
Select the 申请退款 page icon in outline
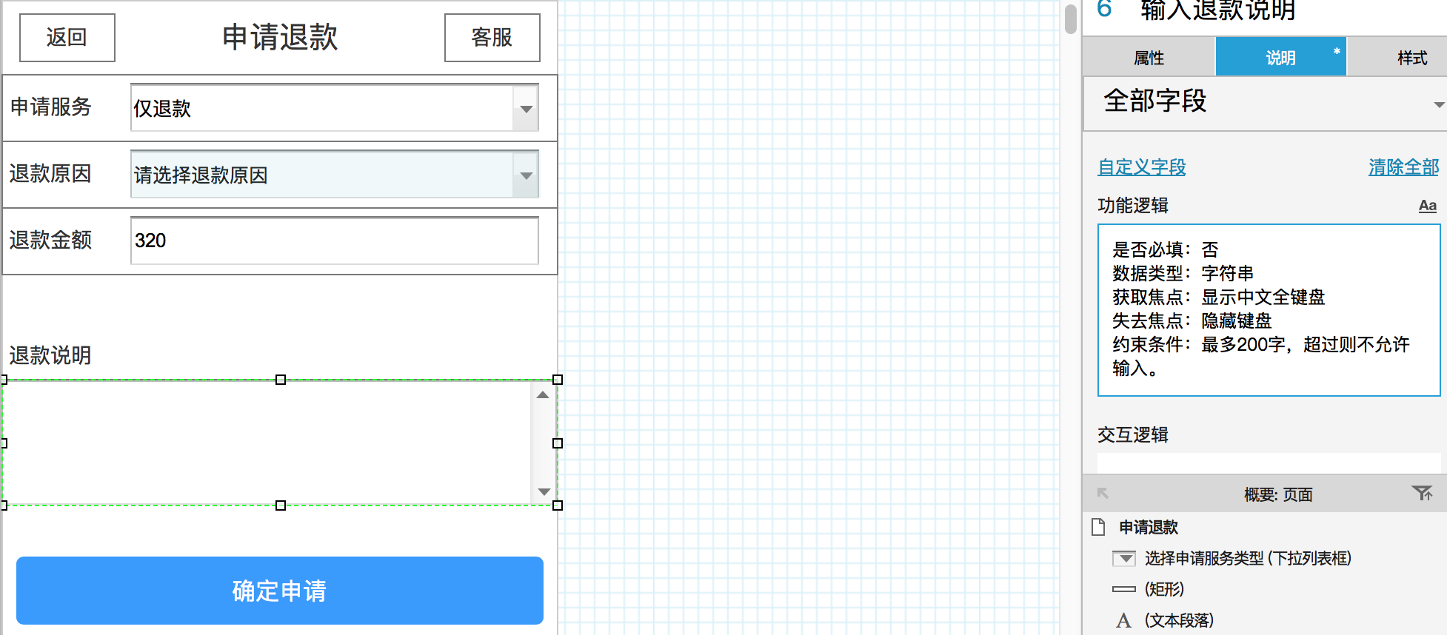(x=1099, y=527)
